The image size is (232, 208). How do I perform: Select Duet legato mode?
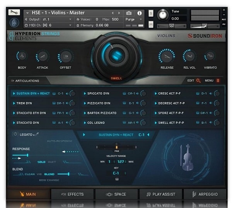(52, 162)
